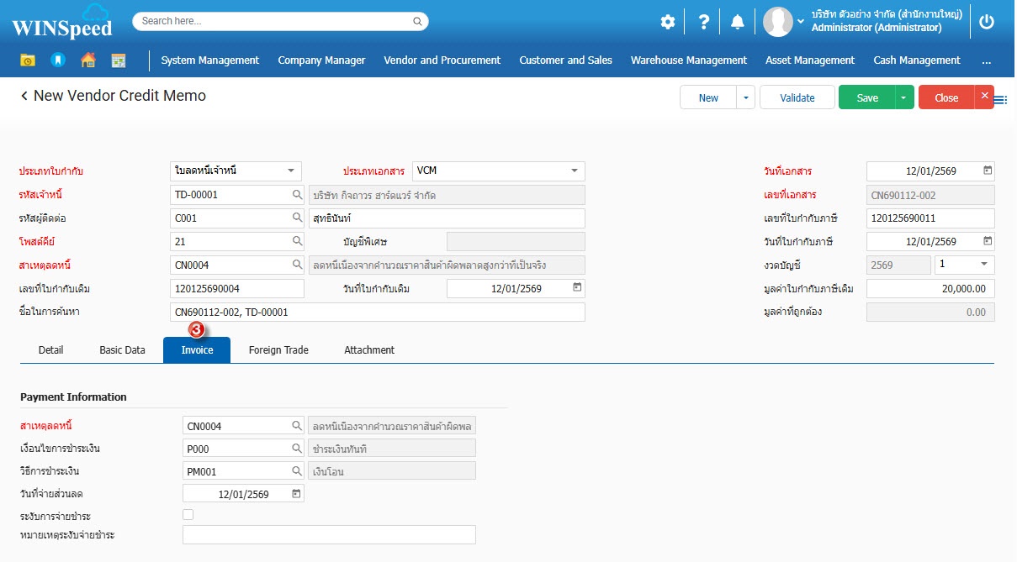Expand the ประเภทใบกำกับ dropdown

point(290,171)
